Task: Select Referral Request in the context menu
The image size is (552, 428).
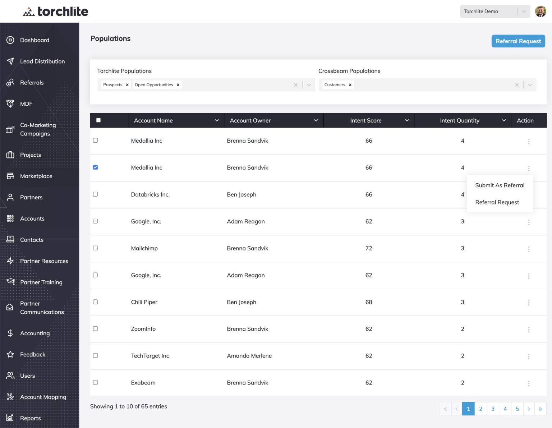Action: 497,202
